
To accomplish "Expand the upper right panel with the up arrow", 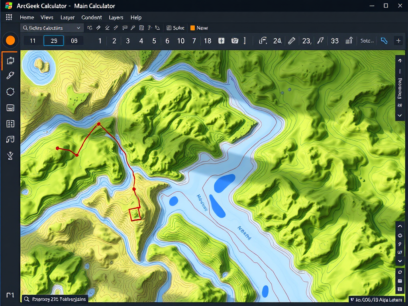I will click(x=400, y=61).
